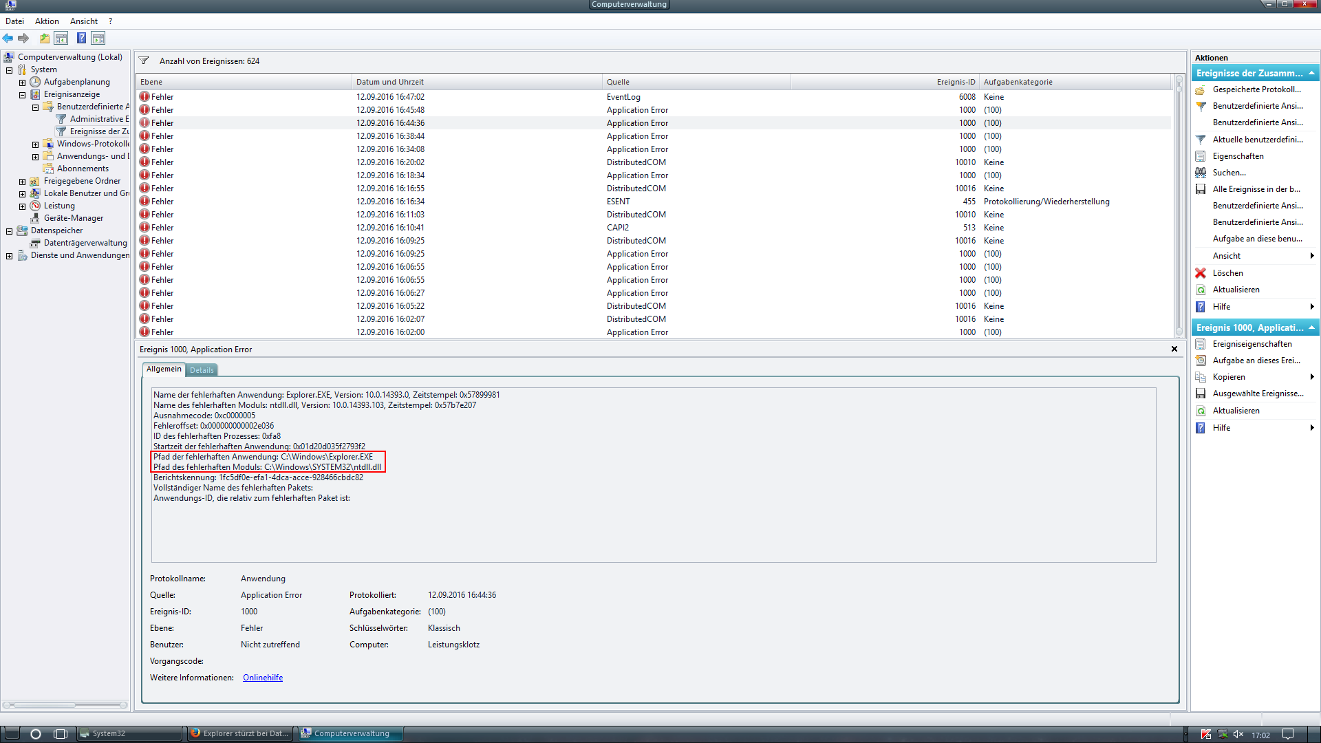Click Aktualisieren in the upper actions section
The width and height of the screenshot is (1321, 743).
tap(1236, 290)
